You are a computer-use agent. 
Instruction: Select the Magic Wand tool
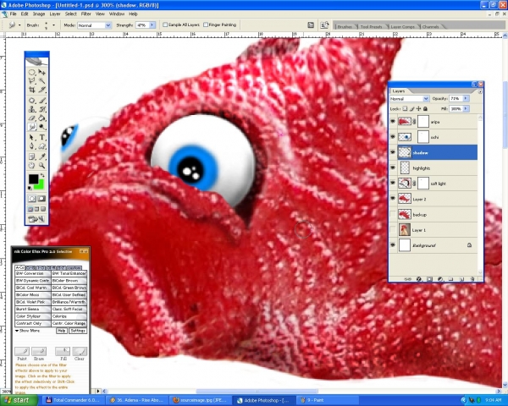[42, 80]
